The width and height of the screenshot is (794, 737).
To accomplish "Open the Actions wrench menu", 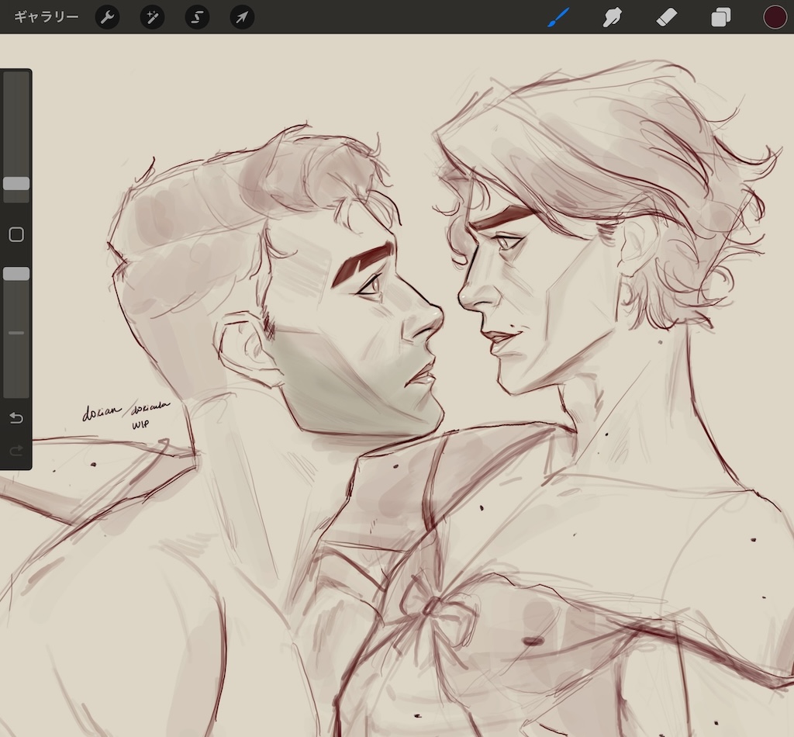I will coord(107,17).
